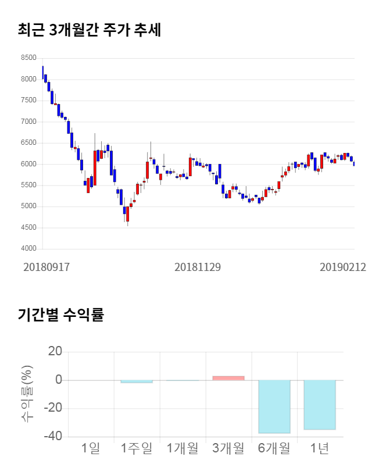372x471 pixels.
Task: Click the 3개월 x-axis label
Action: pos(228,448)
